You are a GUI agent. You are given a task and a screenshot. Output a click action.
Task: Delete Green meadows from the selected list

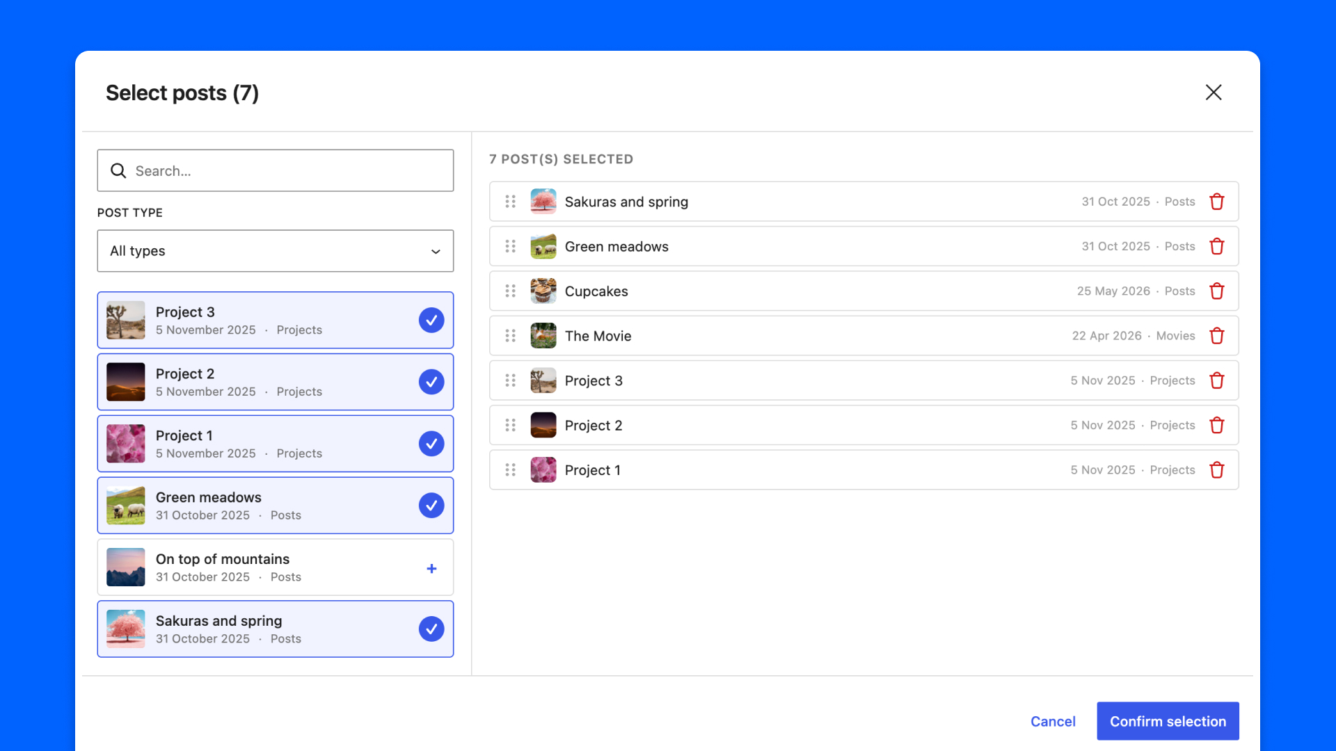[1216, 246]
